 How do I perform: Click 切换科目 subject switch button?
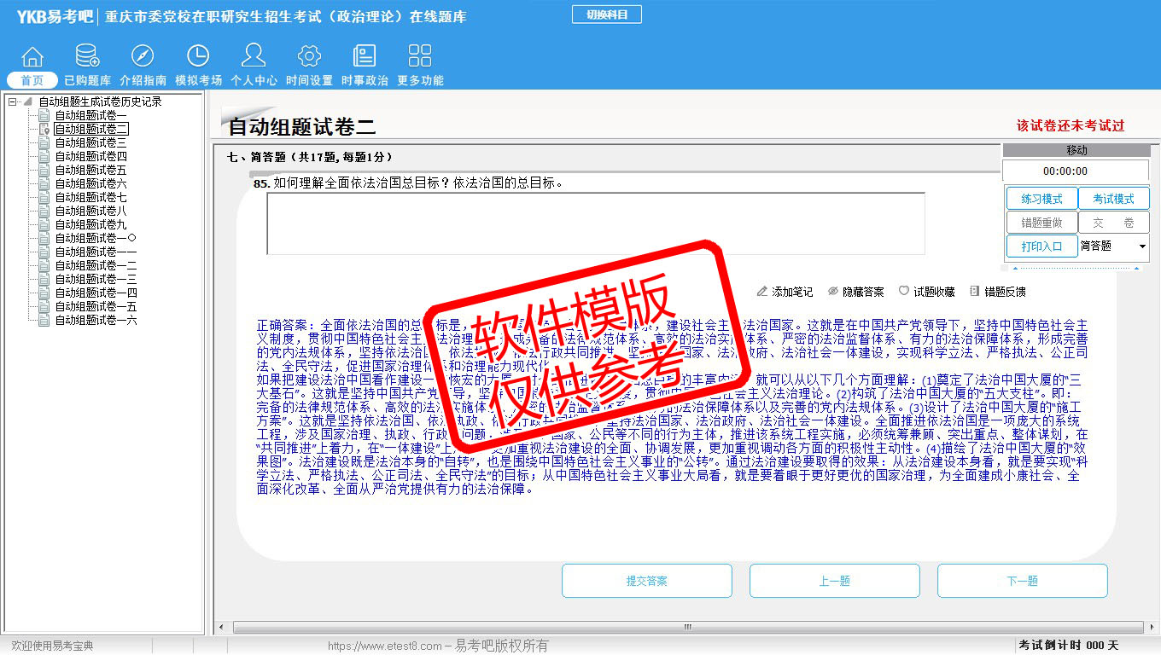(x=607, y=14)
